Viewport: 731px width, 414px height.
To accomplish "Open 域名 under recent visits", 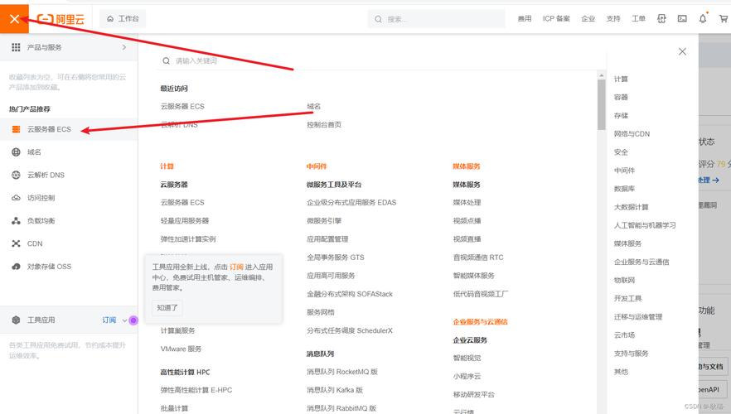I will tap(314, 106).
